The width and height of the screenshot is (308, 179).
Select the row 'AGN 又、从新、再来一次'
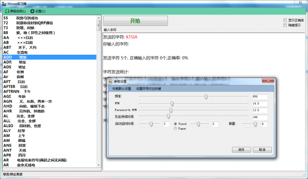click(50, 101)
